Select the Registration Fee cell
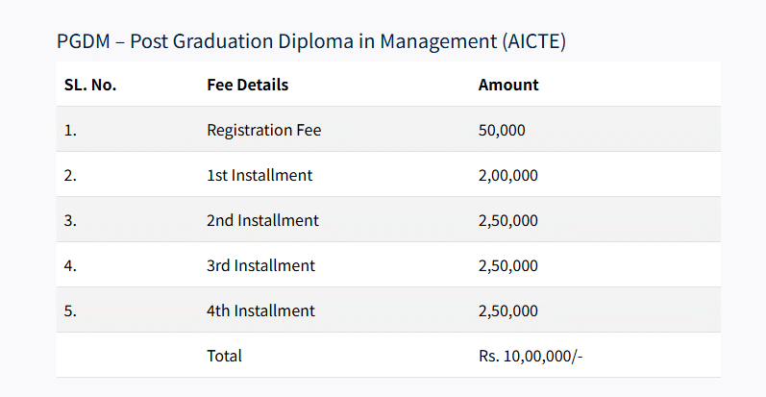Viewport: 766px width, 397px height. [263, 130]
